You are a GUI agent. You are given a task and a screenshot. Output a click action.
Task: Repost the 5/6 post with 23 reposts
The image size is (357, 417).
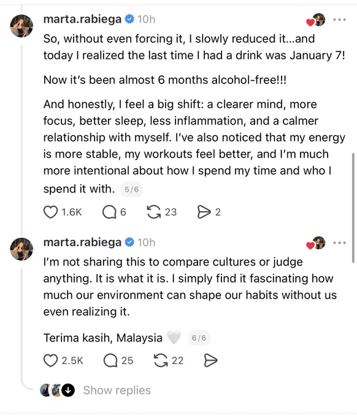[x=154, y=212]
